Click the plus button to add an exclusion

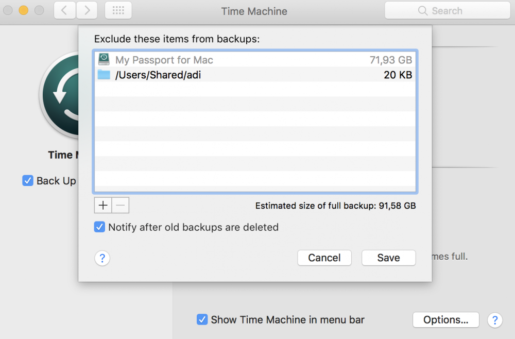coord(103,205)
